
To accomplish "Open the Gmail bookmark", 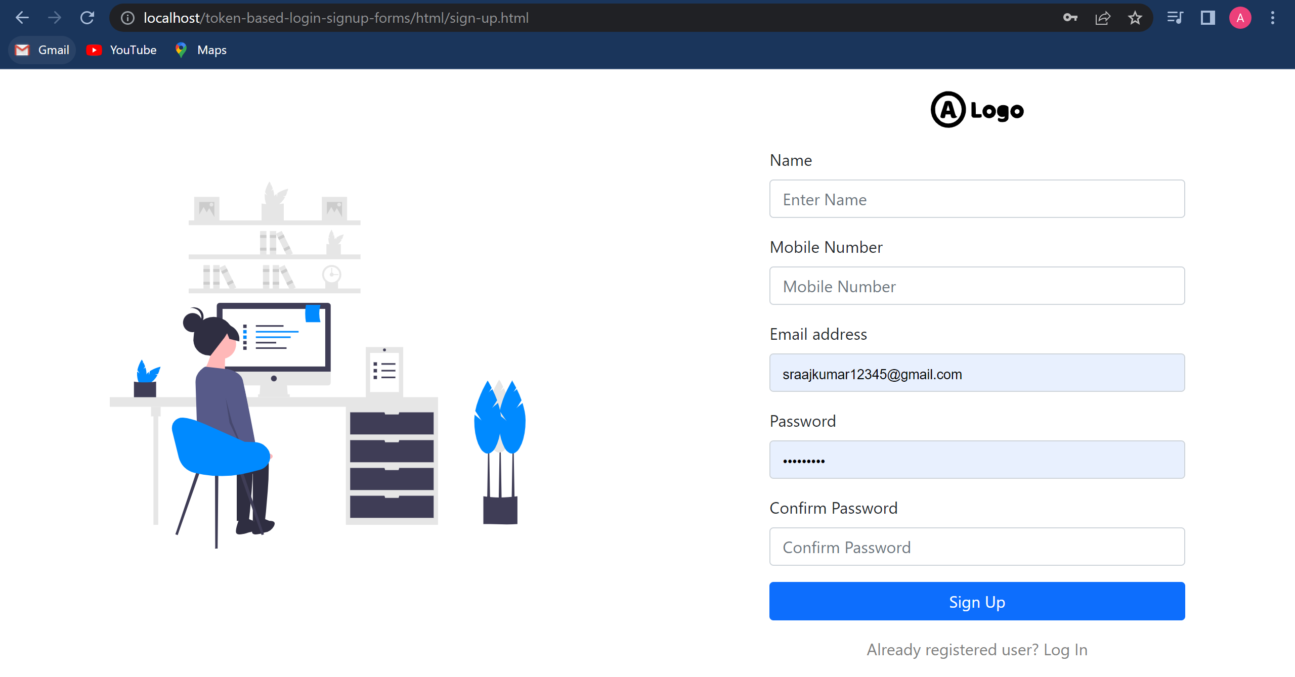I will [x=42, y=50].
